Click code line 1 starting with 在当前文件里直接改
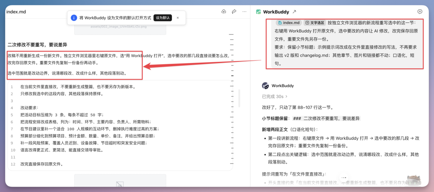Image resolution: width=434 pixels, height=192 pixels. point(78,87)
